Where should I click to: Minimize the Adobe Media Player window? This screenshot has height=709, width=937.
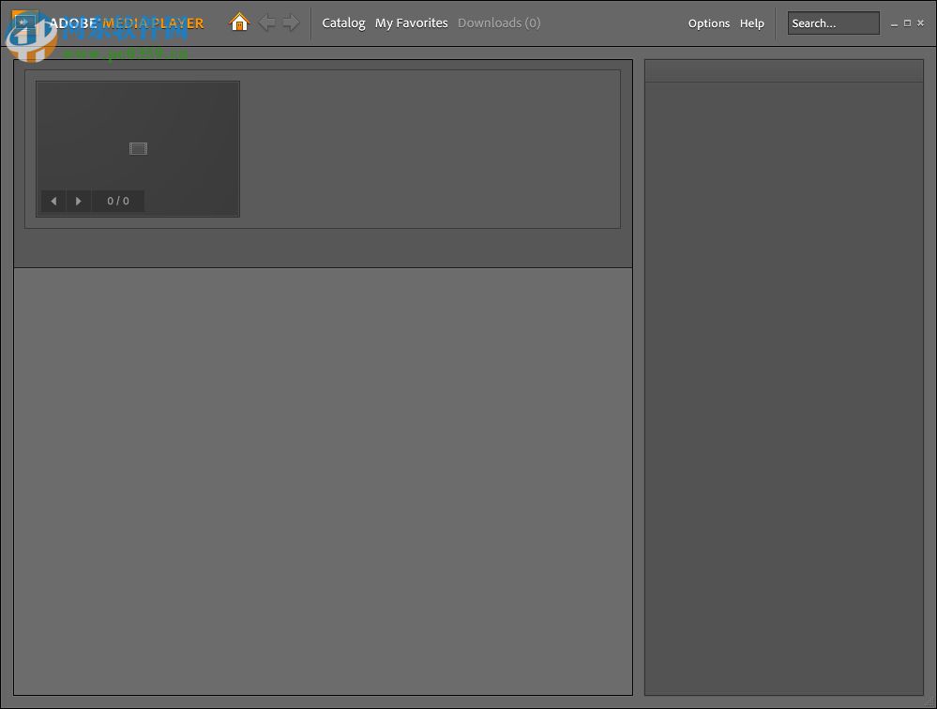[894, 23]
